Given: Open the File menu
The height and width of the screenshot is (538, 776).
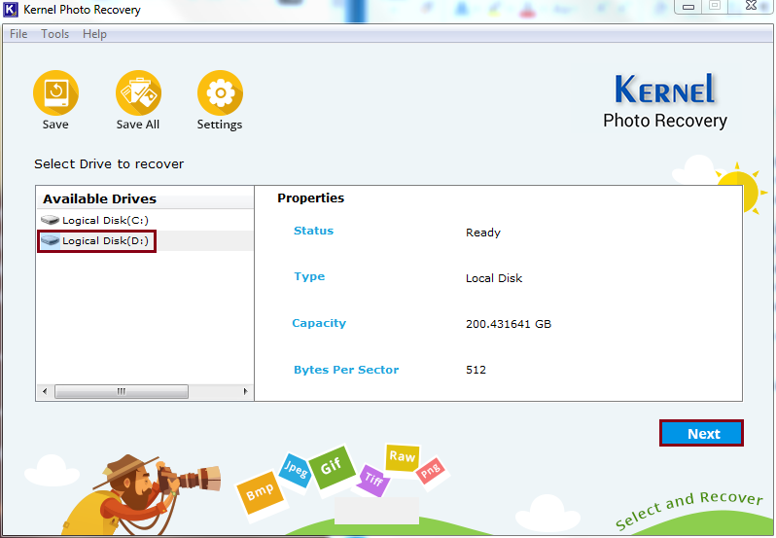Looking at the screenshot, I should click(x=18, y=34).
